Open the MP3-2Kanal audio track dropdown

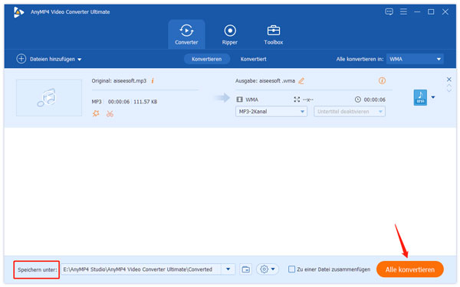click(x=271, y=112)
